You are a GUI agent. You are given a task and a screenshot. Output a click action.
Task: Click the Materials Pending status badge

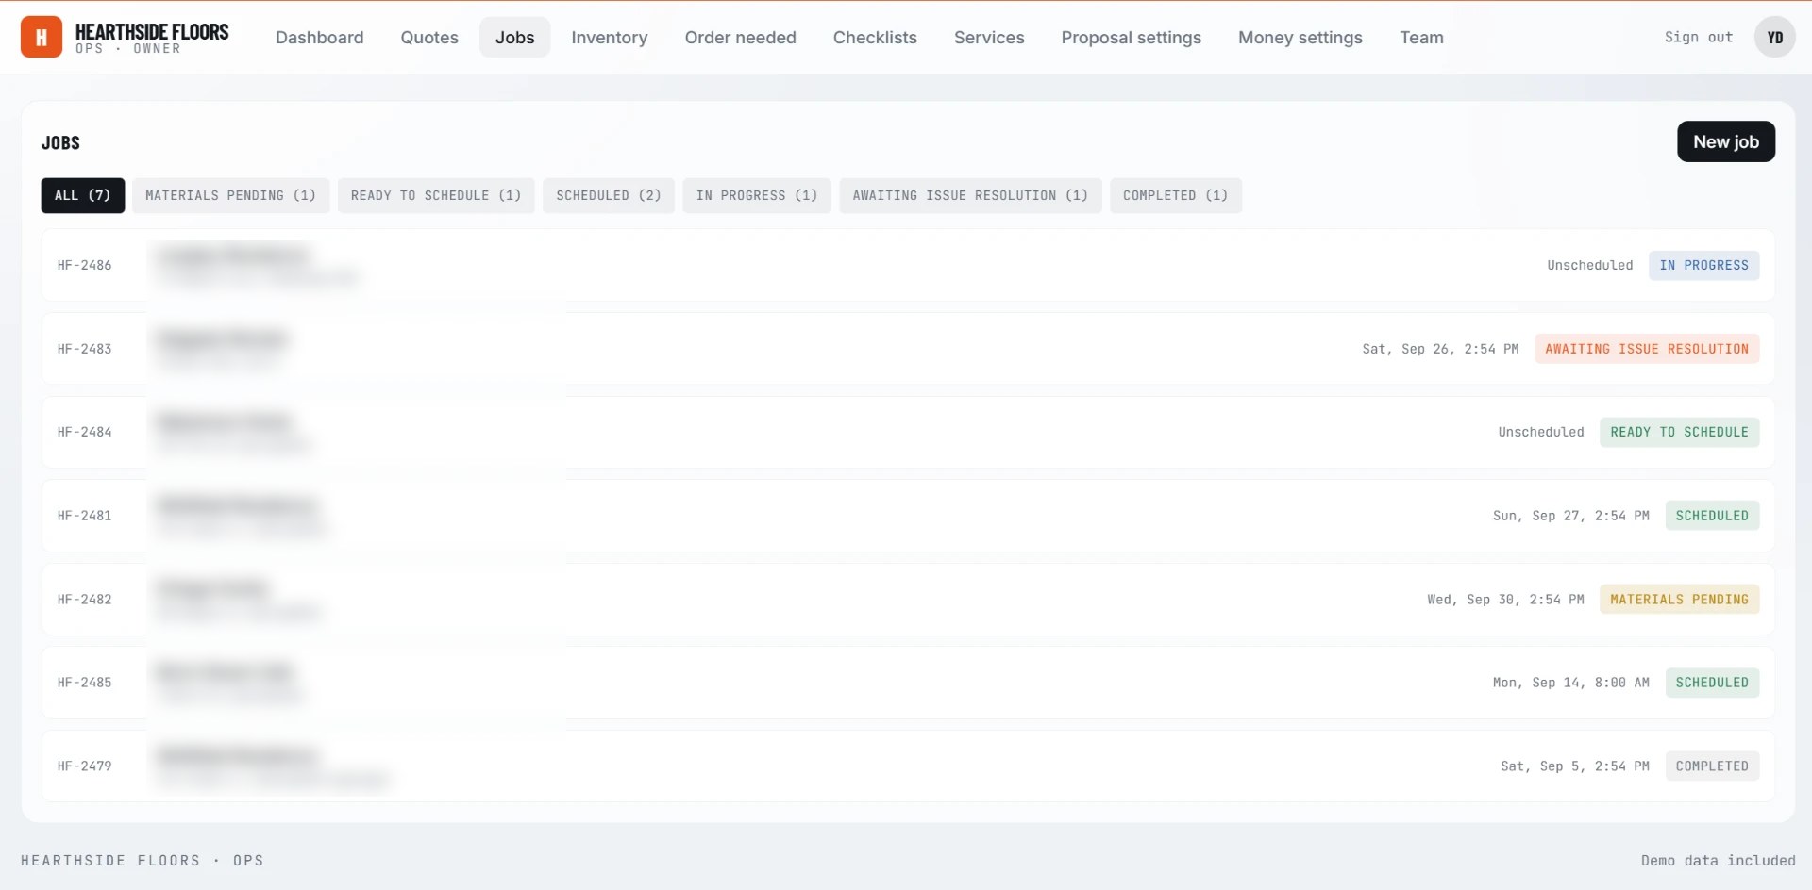1679,599
